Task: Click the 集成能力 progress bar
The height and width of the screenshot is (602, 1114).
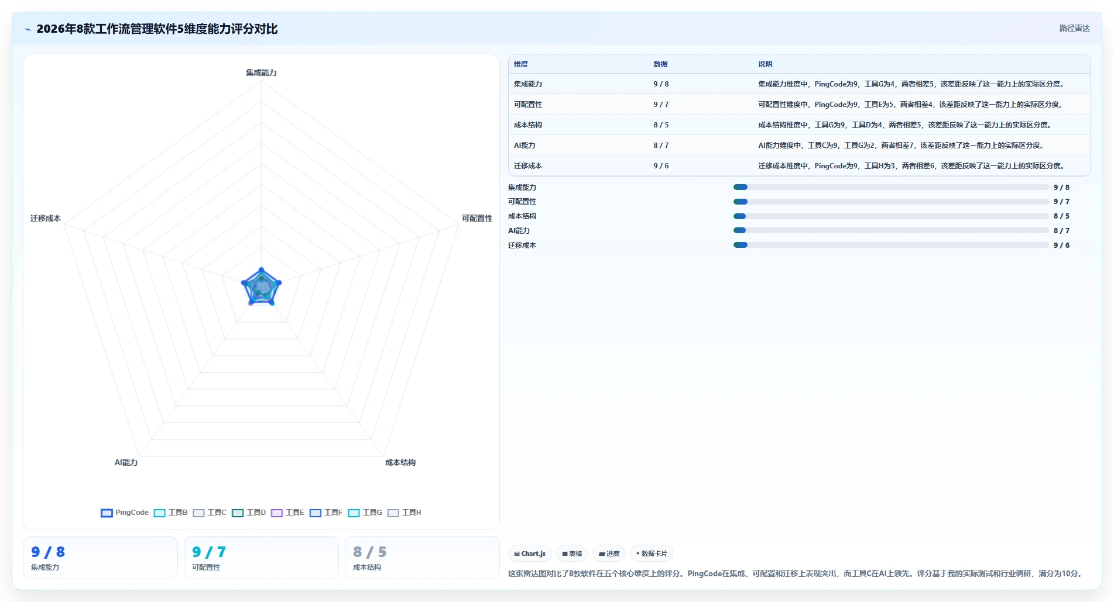Action: (891, 187)
